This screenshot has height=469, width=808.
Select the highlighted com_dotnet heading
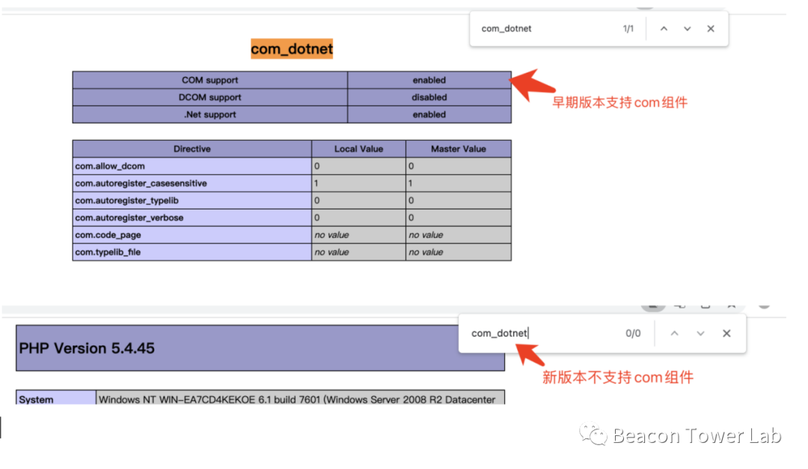click(291, 49)
